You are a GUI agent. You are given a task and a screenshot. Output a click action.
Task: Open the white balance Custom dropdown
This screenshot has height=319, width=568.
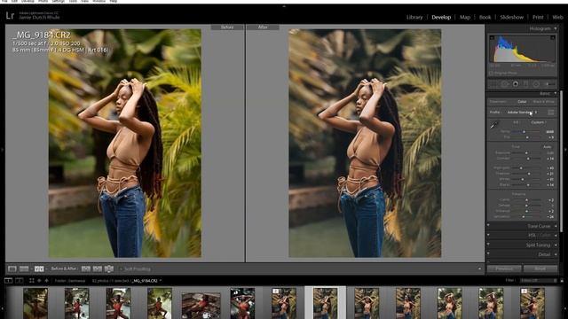tap(539, 122)
